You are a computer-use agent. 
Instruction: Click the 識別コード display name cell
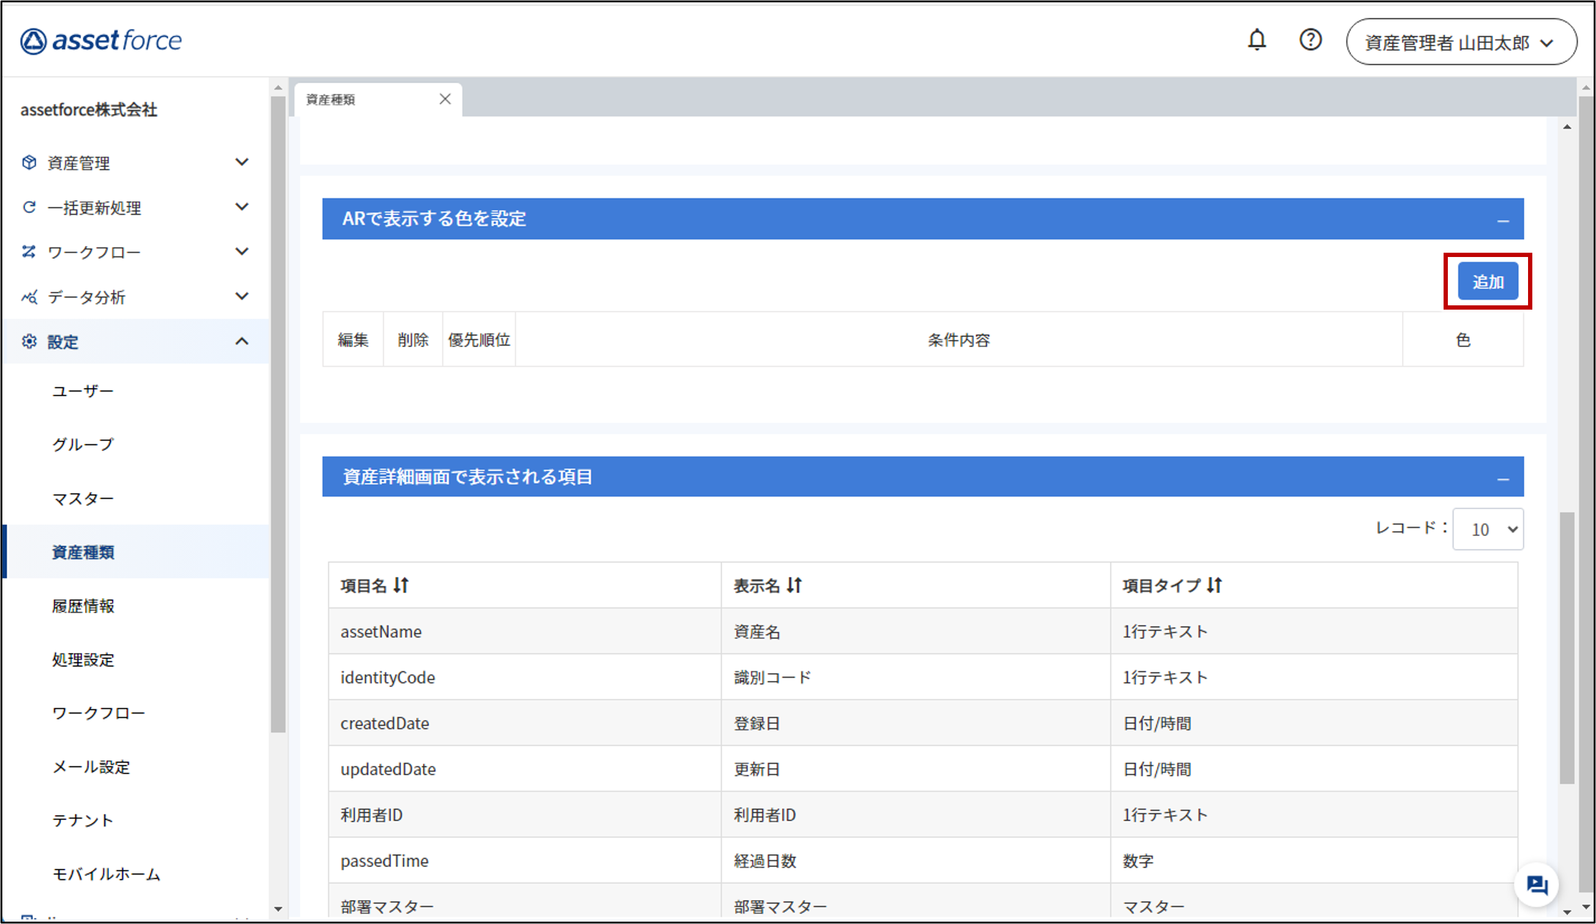click(916, 677)
